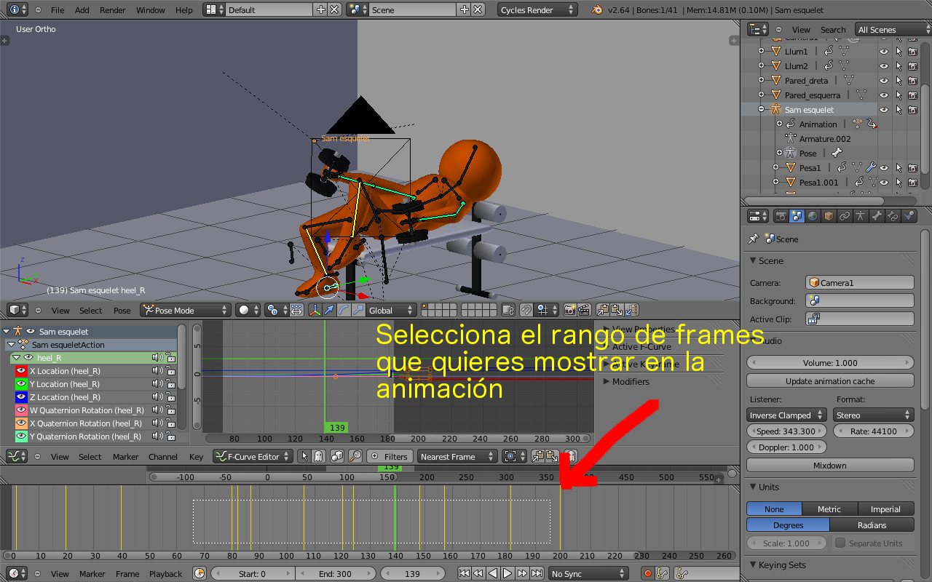Click the Volume slider
The image size is (932, 582).
(x=830, y=362)
